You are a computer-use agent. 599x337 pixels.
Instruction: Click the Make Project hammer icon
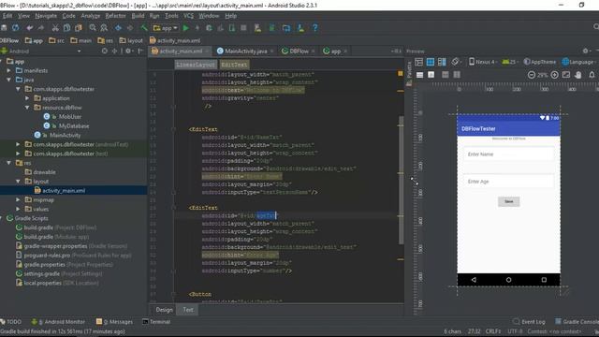point(144,28)
